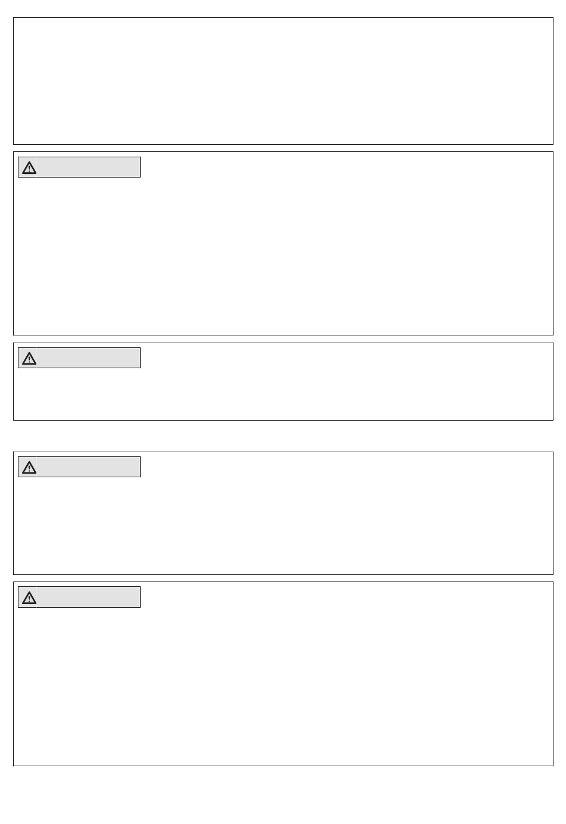
Task: Click the gray label bar of the first caution box
Action: click(x=79, y=167)
